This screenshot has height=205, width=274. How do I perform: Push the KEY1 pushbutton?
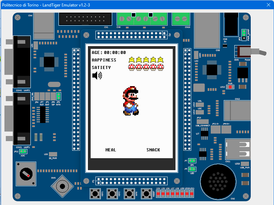(x=95, y=194)
